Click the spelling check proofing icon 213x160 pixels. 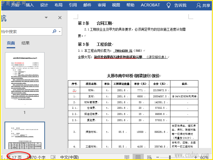pos(53,157)
